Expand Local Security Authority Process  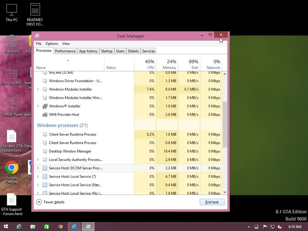pyautogui.click(x=38, y=160)
